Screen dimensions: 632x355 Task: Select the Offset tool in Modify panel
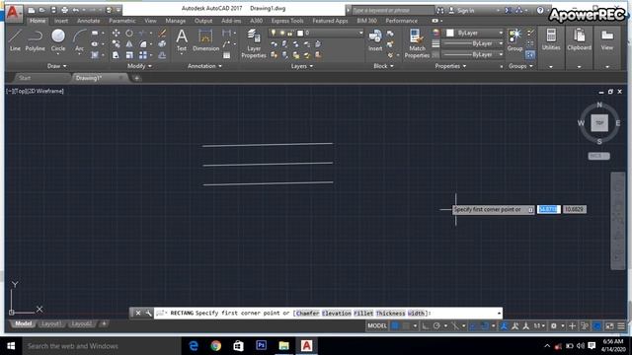pos(162,55)
